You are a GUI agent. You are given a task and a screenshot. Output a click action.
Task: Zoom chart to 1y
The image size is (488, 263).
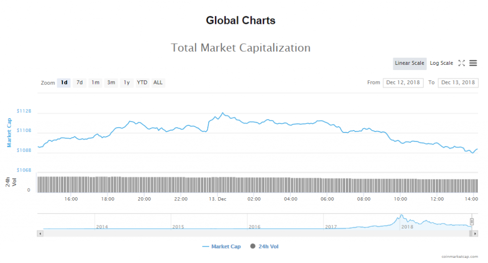pyautogui.click(x=127, y=82)
